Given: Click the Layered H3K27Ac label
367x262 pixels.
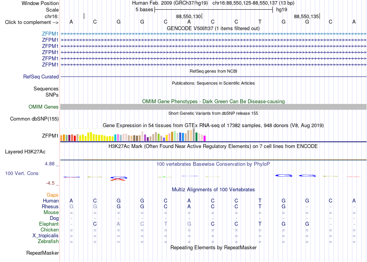Looking at the screenshot, I should [25, 152].
